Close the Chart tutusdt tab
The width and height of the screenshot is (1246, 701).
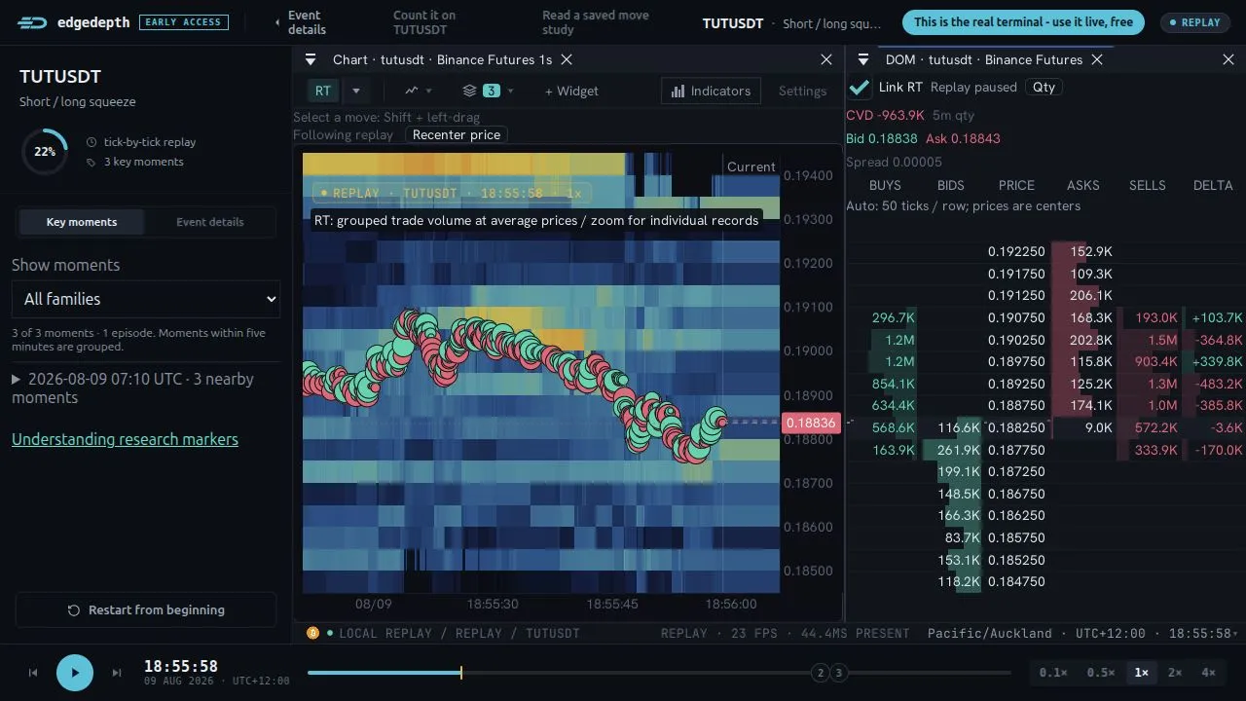[x=568, y=59]
